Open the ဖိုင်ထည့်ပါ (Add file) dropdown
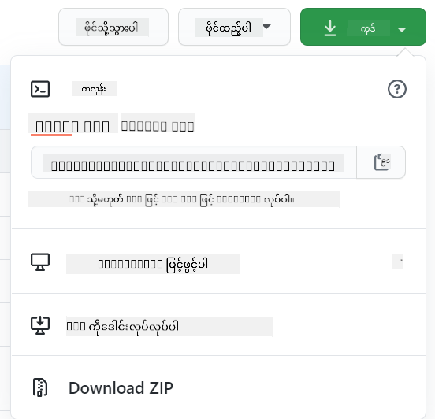The height and width of the screenshot is (419, 435). click(234, 27)
